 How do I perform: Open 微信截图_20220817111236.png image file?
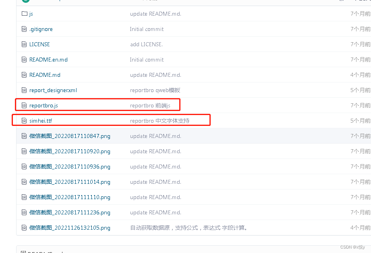coord(70,212)
